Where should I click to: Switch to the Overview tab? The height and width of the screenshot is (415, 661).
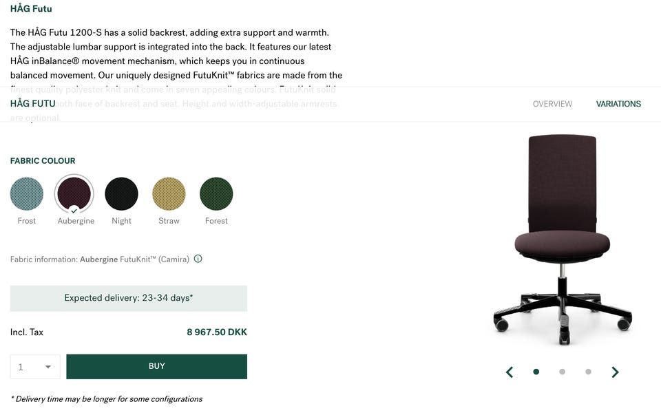coord(552,104)
